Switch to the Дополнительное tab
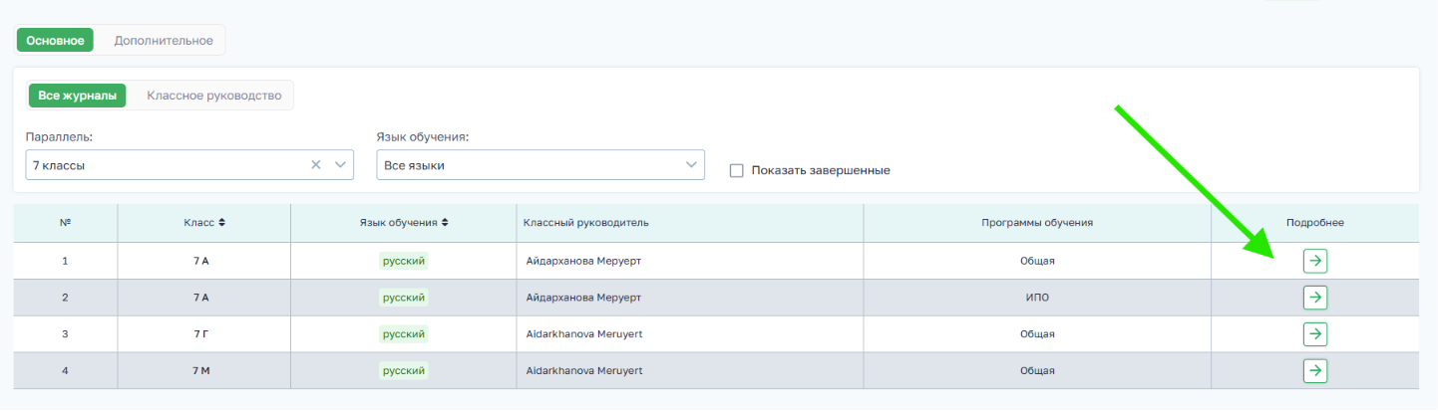Image resolution: width=1438 pixels, height=411 pixels. point(164,40)
